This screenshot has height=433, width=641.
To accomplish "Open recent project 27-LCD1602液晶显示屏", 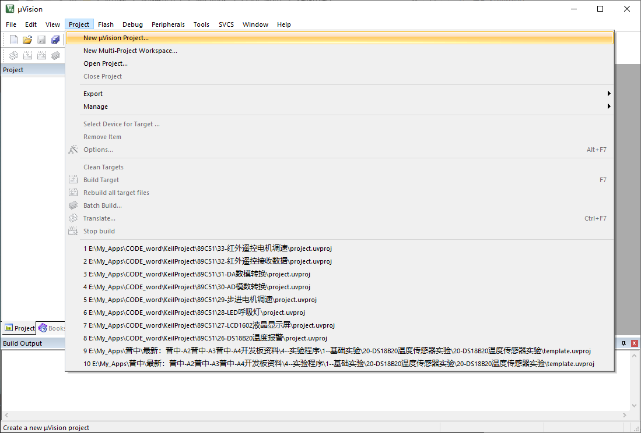I will [339, 325].
